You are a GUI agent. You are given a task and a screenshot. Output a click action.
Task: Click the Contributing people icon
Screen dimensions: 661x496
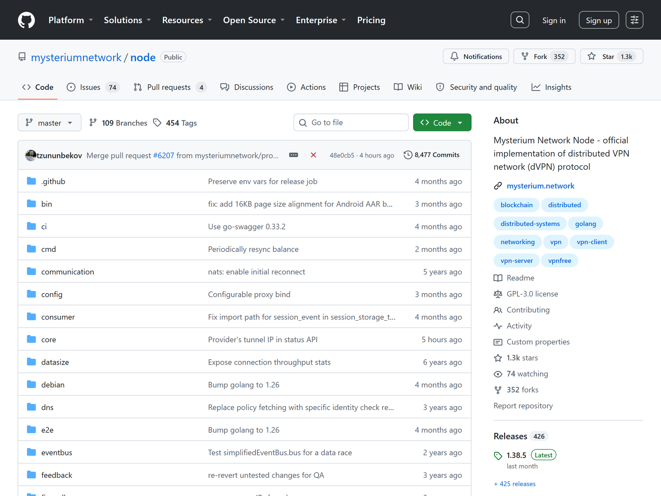(x=498, y=310)
